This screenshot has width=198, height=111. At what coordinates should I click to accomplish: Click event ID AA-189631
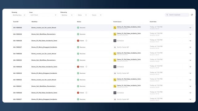pyautogui.click(x=18, y=86)
